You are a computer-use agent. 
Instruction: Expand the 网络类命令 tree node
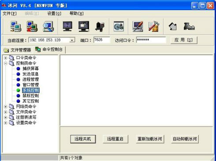(6, 107)
